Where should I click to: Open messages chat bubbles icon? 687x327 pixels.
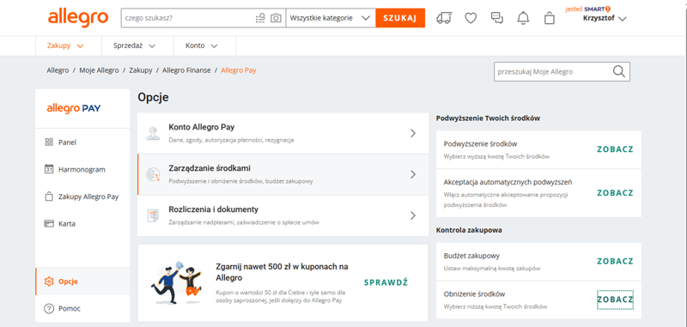pos(497,18)
